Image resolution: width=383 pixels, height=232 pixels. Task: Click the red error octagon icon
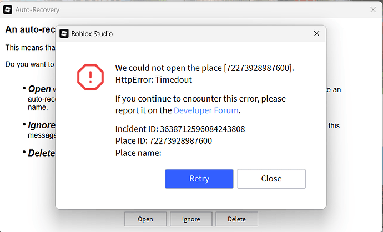(90, 77)
